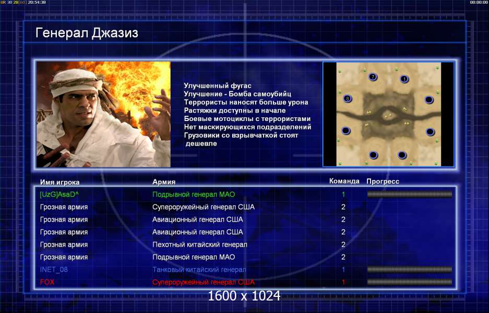This screenshot has height=313, width=489.
Task: Click "Террористы наносят больше урона" line
Action: click(x=246, y=102)
